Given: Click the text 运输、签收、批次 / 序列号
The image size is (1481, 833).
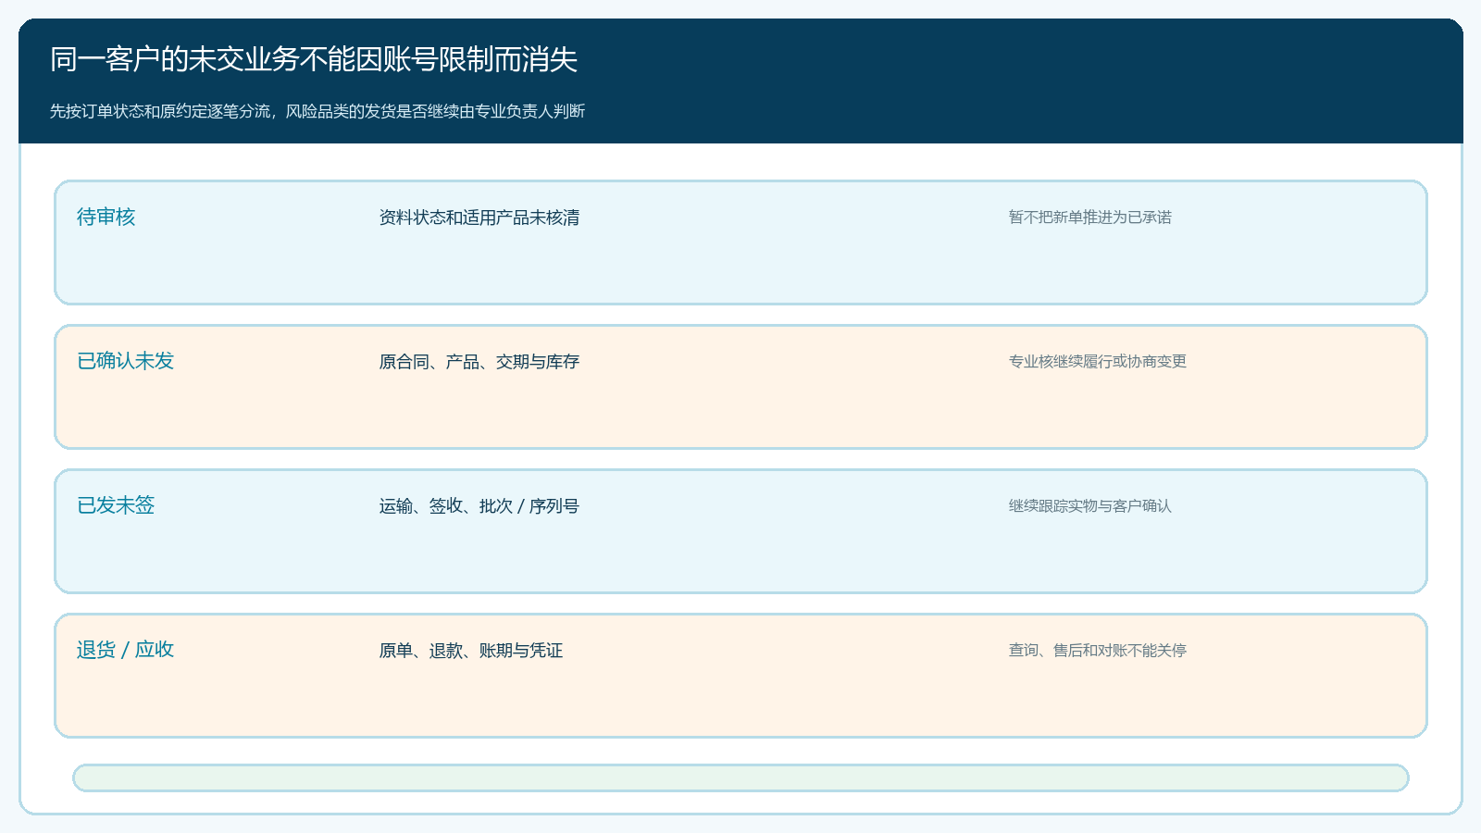Looking at the screenshot, I should click(479, 506).
